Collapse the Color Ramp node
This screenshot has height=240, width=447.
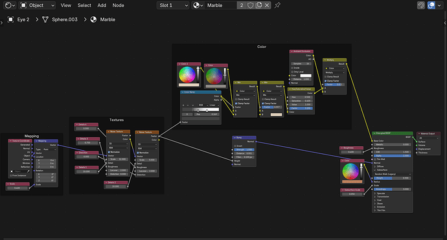[x=183, y=93]
